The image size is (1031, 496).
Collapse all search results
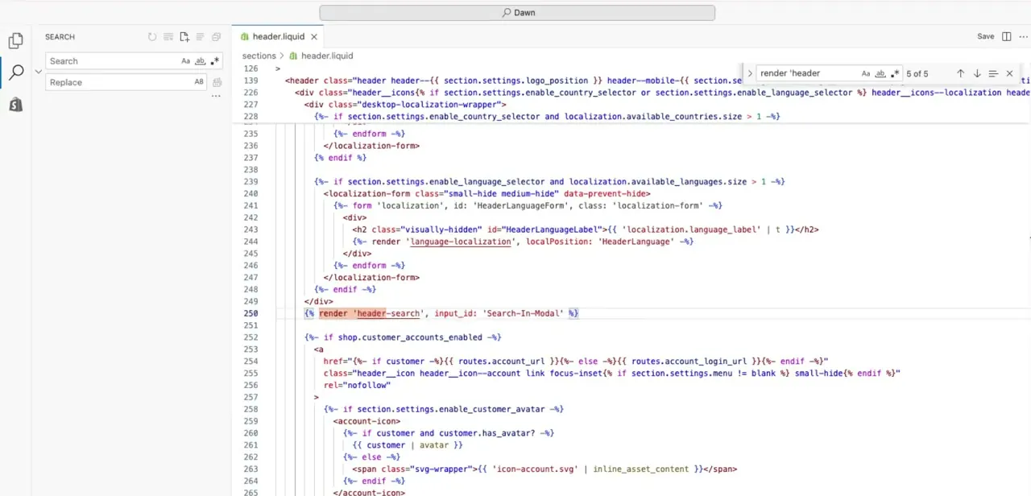click(x=216, y=37)
